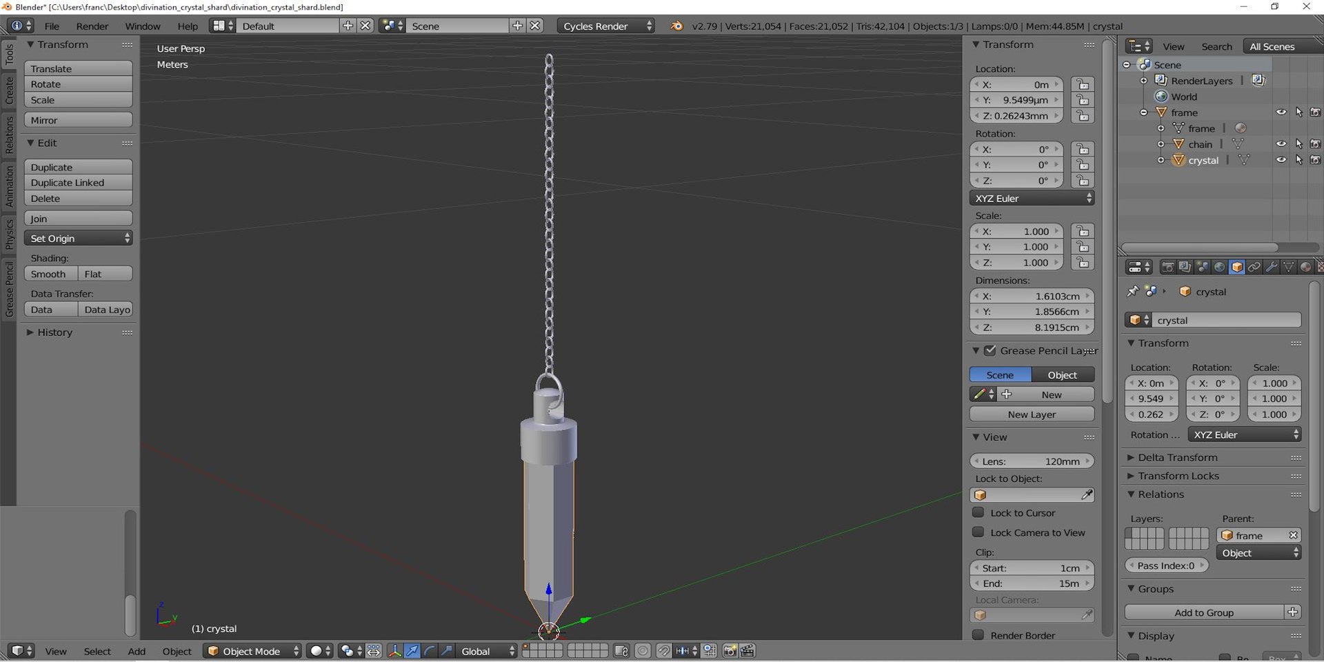This screenshot has width=1324, height=662.
Task: Uncheck the Grease Pencil Layers checkbox
Action: [x=990, y=350]
